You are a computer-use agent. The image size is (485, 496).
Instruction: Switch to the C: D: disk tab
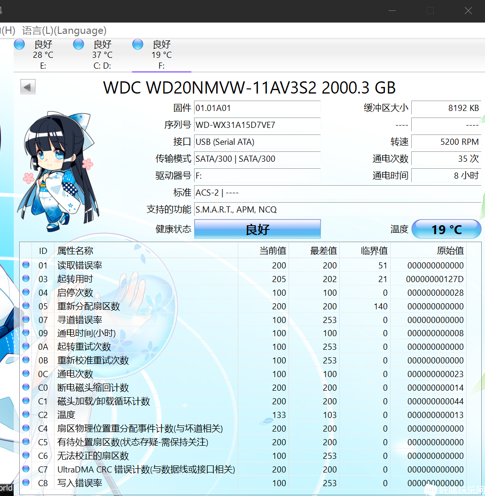pyautogui.click(x=102, y=55)
